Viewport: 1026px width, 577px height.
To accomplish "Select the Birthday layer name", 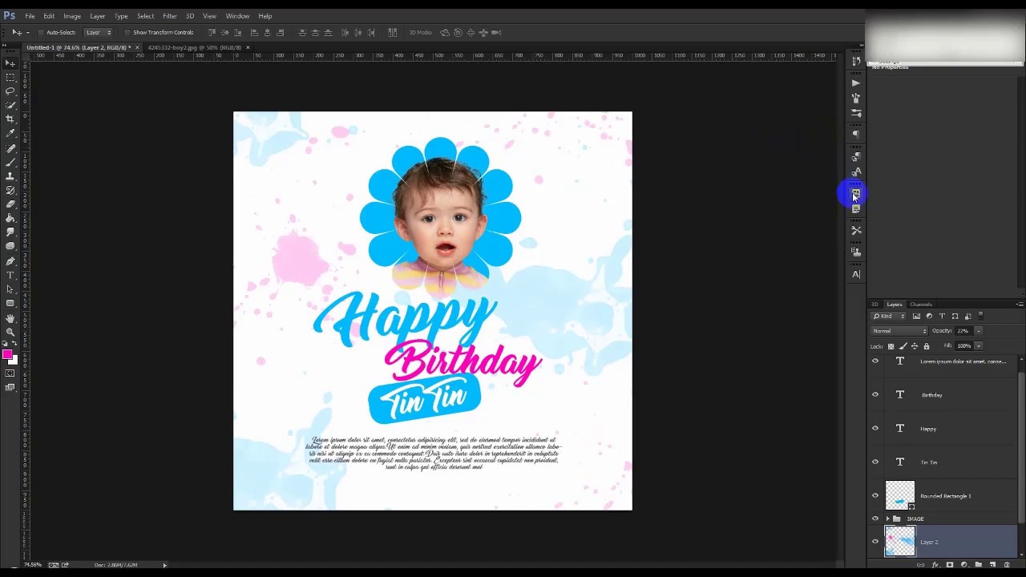I will click(x=931, y=395).
